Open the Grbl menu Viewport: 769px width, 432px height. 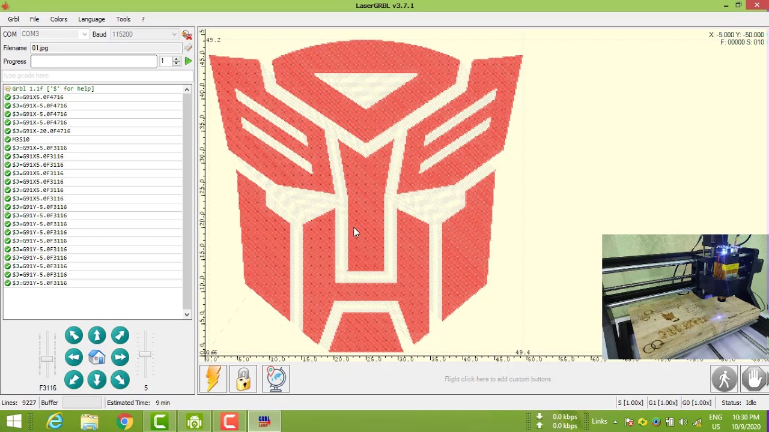(x=13, y=19)
